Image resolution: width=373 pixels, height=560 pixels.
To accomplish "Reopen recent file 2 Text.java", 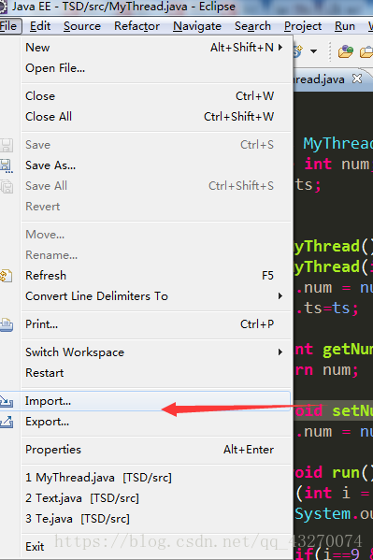I will 156,498.
